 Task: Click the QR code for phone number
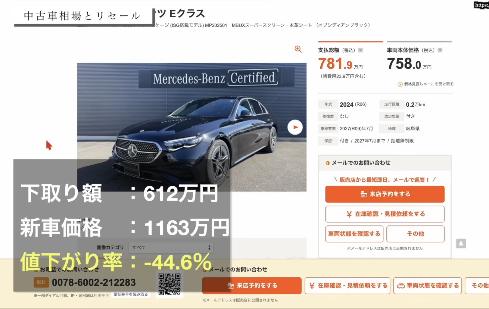point(169,284)
